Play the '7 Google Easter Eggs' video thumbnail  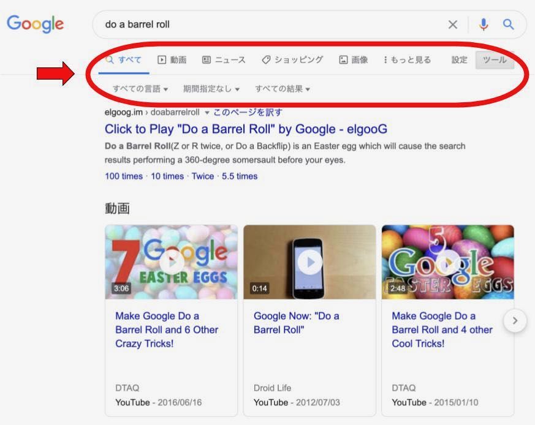click(171, 262)
